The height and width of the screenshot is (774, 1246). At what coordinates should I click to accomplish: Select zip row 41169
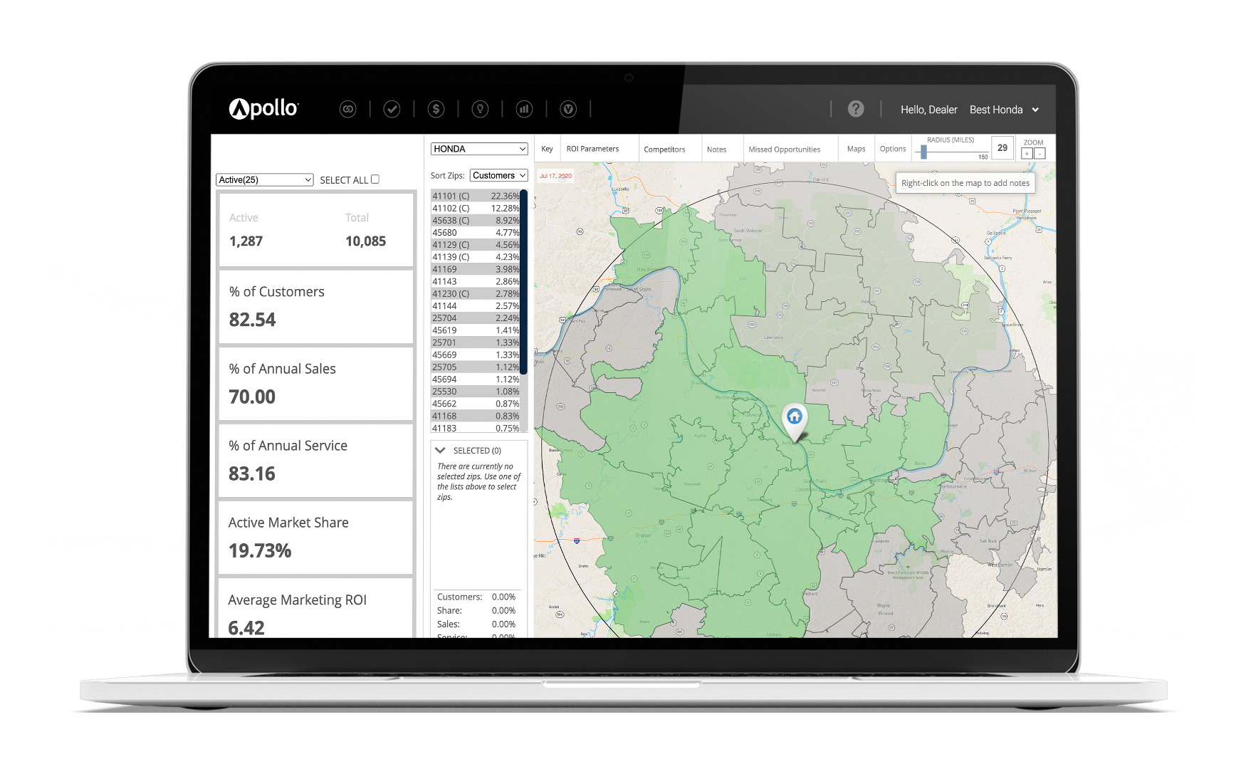pyautogui.click(x=476, y=268)
